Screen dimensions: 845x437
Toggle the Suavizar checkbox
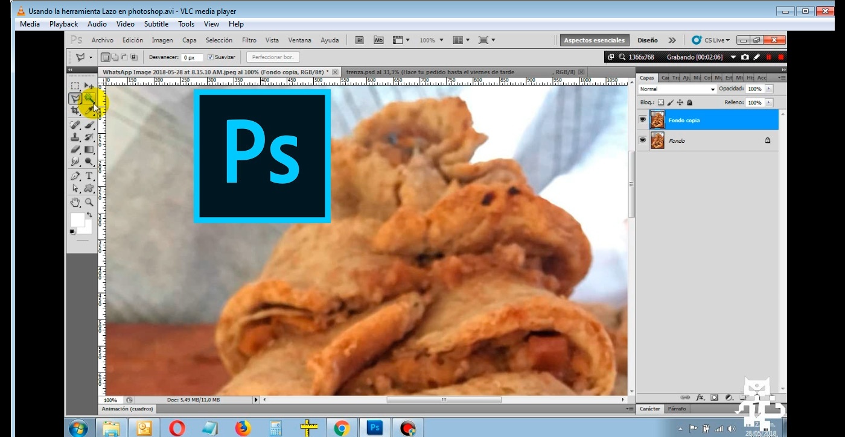[x=210, y=57]
